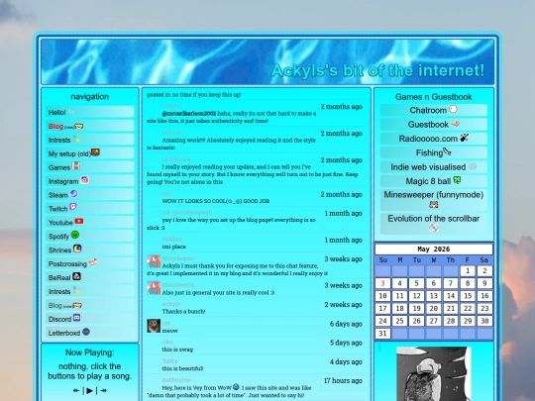Screen dimensions: 535x401
Task: Click commenter name Ashbourne
Action: pyautogui.click(x=176, y=380)
